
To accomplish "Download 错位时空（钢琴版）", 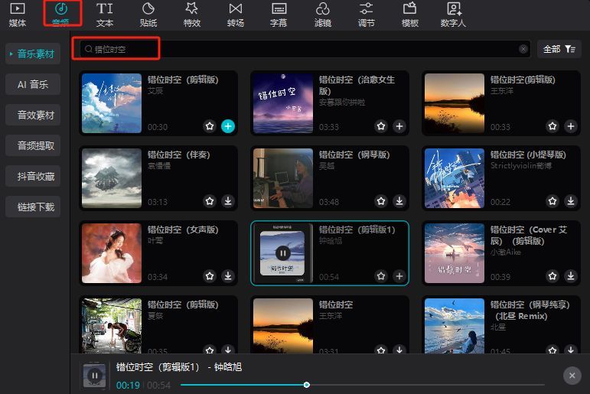I will pyautogui.click(x=399, y=201).
